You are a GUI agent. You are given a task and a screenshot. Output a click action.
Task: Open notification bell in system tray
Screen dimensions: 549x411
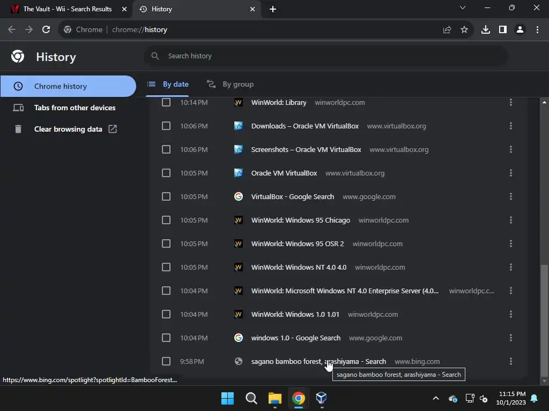pyautogui.click(x=535, y=398)
